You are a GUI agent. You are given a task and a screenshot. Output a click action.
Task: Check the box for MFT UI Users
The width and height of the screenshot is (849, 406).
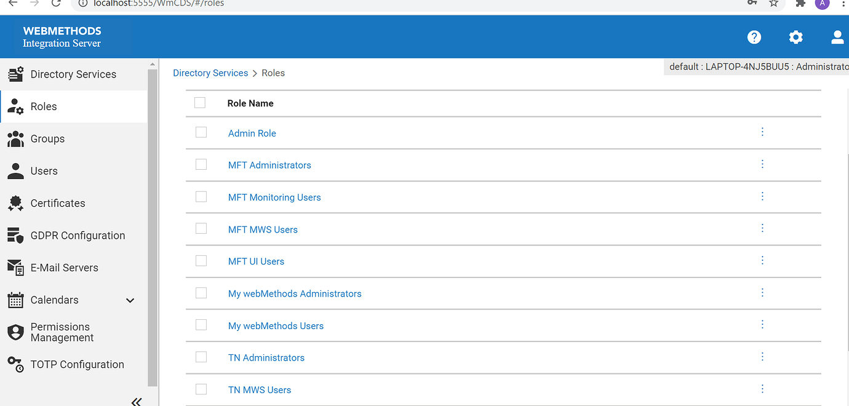[201, 261]
